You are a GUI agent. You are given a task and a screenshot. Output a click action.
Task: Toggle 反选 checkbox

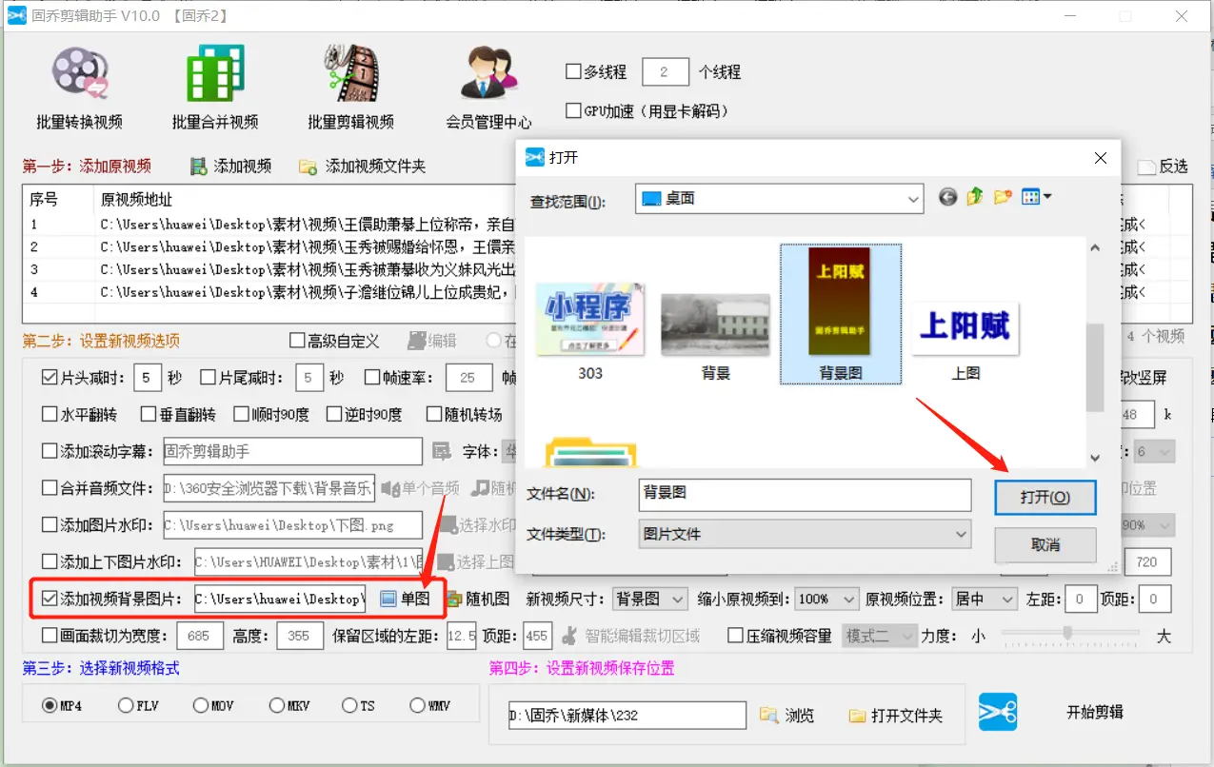point(1147,167)
